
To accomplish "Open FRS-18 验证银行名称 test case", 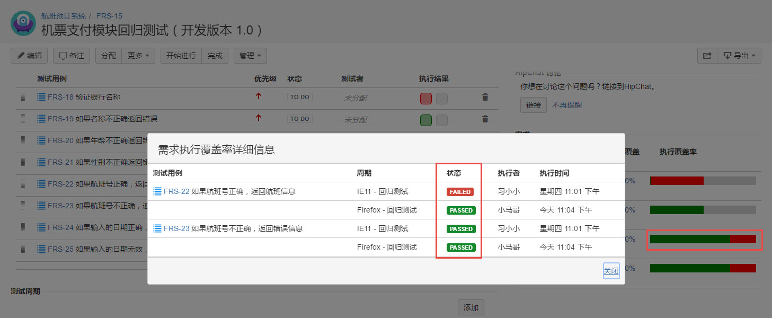I will coord(84,97).
